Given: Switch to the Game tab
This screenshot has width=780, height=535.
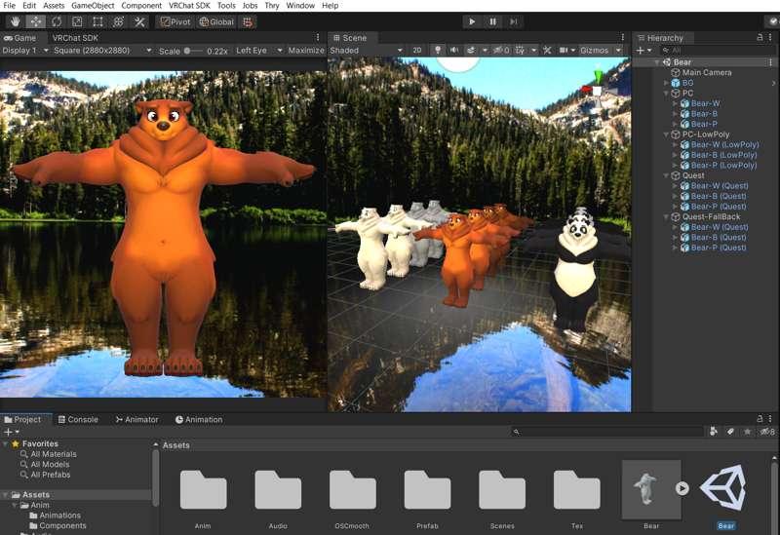Looking at the screenshot, I should (x=19, y=38).
